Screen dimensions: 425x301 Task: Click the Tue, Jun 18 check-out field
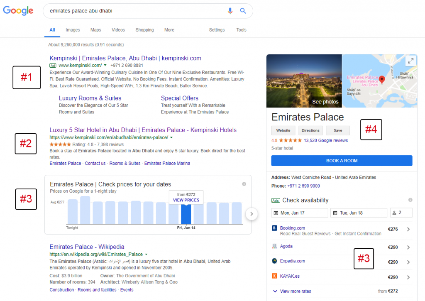coord(359,213)
